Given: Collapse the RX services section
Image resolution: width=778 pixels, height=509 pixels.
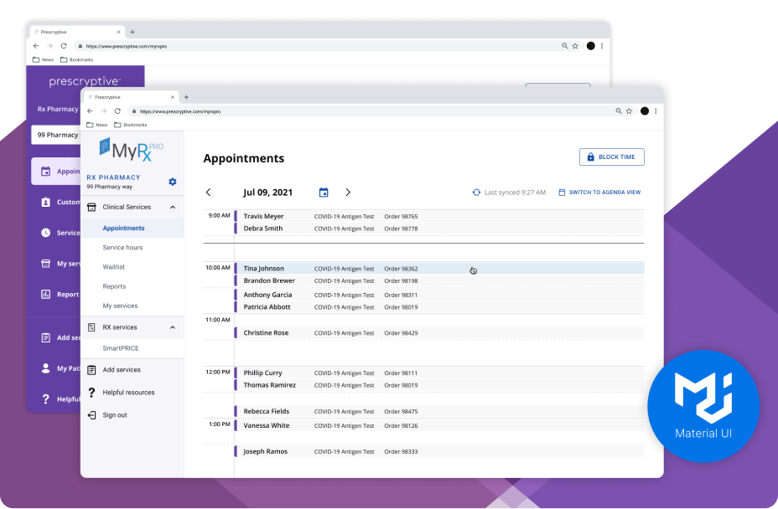Looking at the screenshot, I should pos(173,327).
